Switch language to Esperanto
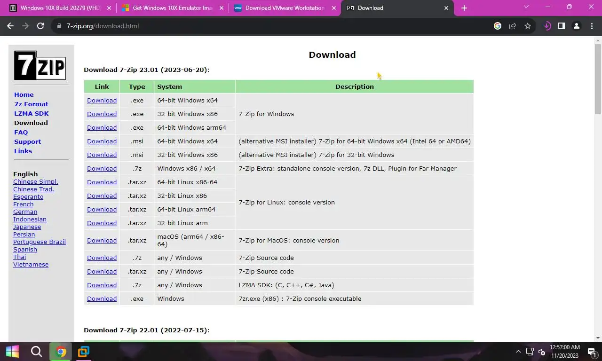602x361 pixels. [28, 196]
